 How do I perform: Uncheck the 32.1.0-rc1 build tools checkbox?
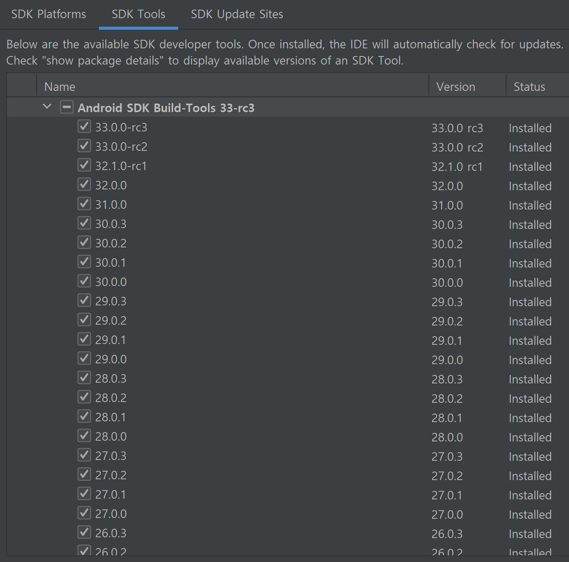[x=84, y=165]
